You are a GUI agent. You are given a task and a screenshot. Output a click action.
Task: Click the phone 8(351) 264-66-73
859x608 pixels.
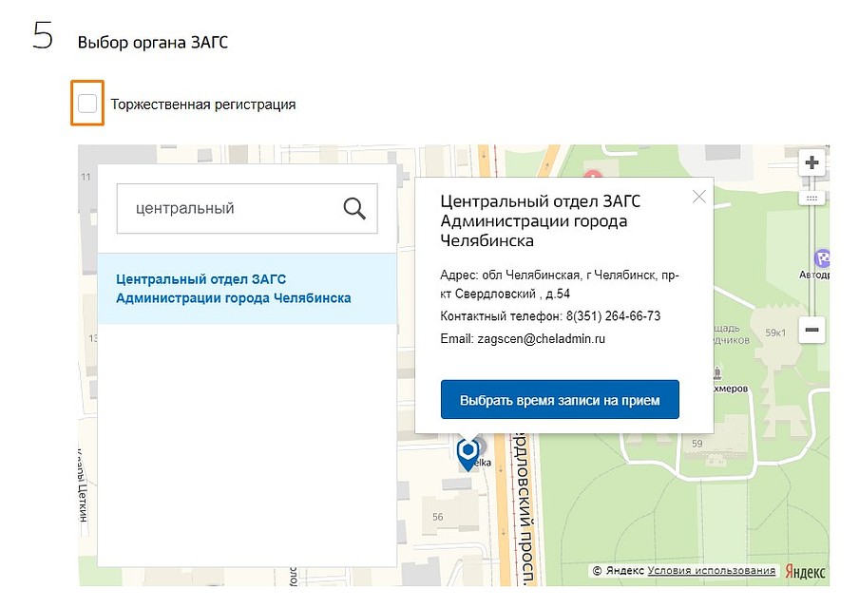pos(613,316)
